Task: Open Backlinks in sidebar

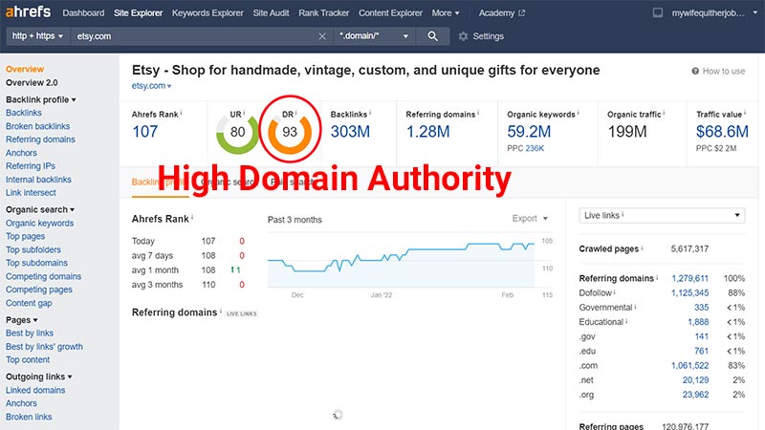Action: coord(24,113)
